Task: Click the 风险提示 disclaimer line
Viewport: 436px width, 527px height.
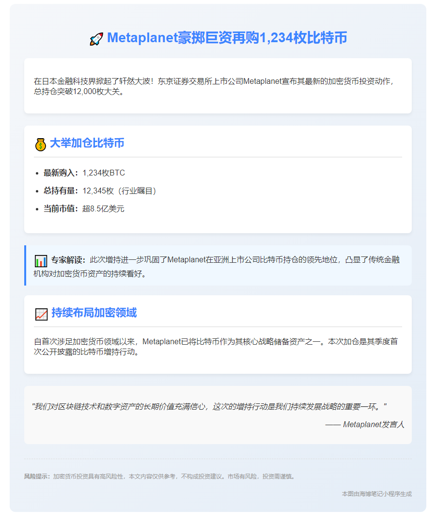Action: (x=160, y=477)
